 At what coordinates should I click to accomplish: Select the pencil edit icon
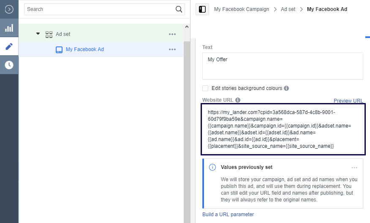tap(9, 46)
